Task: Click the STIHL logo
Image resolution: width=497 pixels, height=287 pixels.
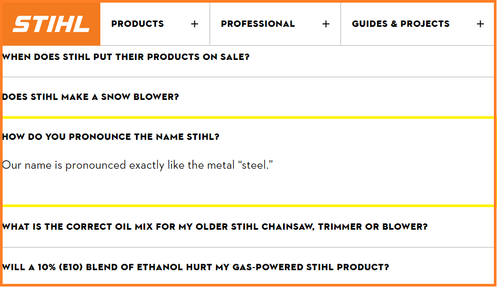Action: coord(51,24)
